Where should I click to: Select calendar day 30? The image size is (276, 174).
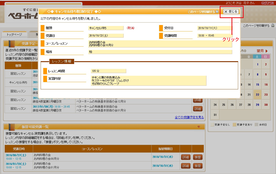click(266, 105)
